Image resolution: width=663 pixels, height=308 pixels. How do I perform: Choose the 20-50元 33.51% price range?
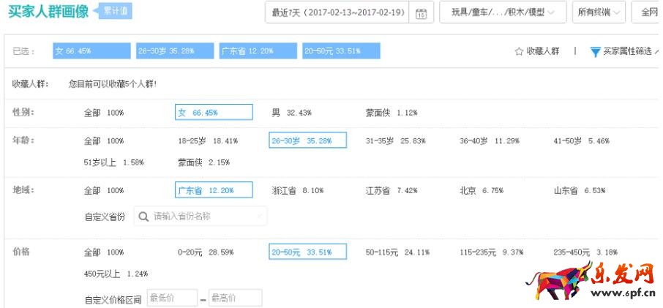coord(307,252)
